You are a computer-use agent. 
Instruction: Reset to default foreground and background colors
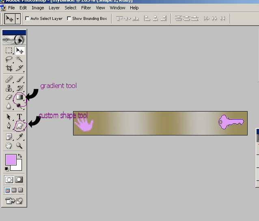coord(7,169)
